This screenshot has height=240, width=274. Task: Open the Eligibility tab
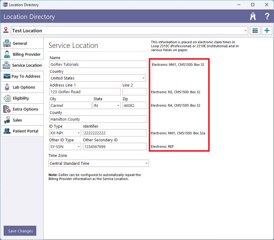coord(22,98)
